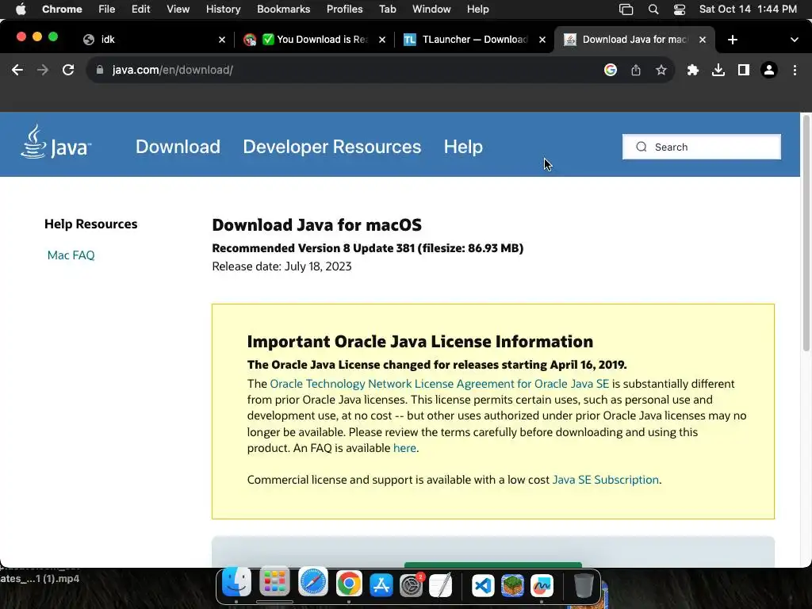Viewport: 812px width, 609px height.
Task: Open Spotlight search in menu bar
Action: [x=653, y=10]
